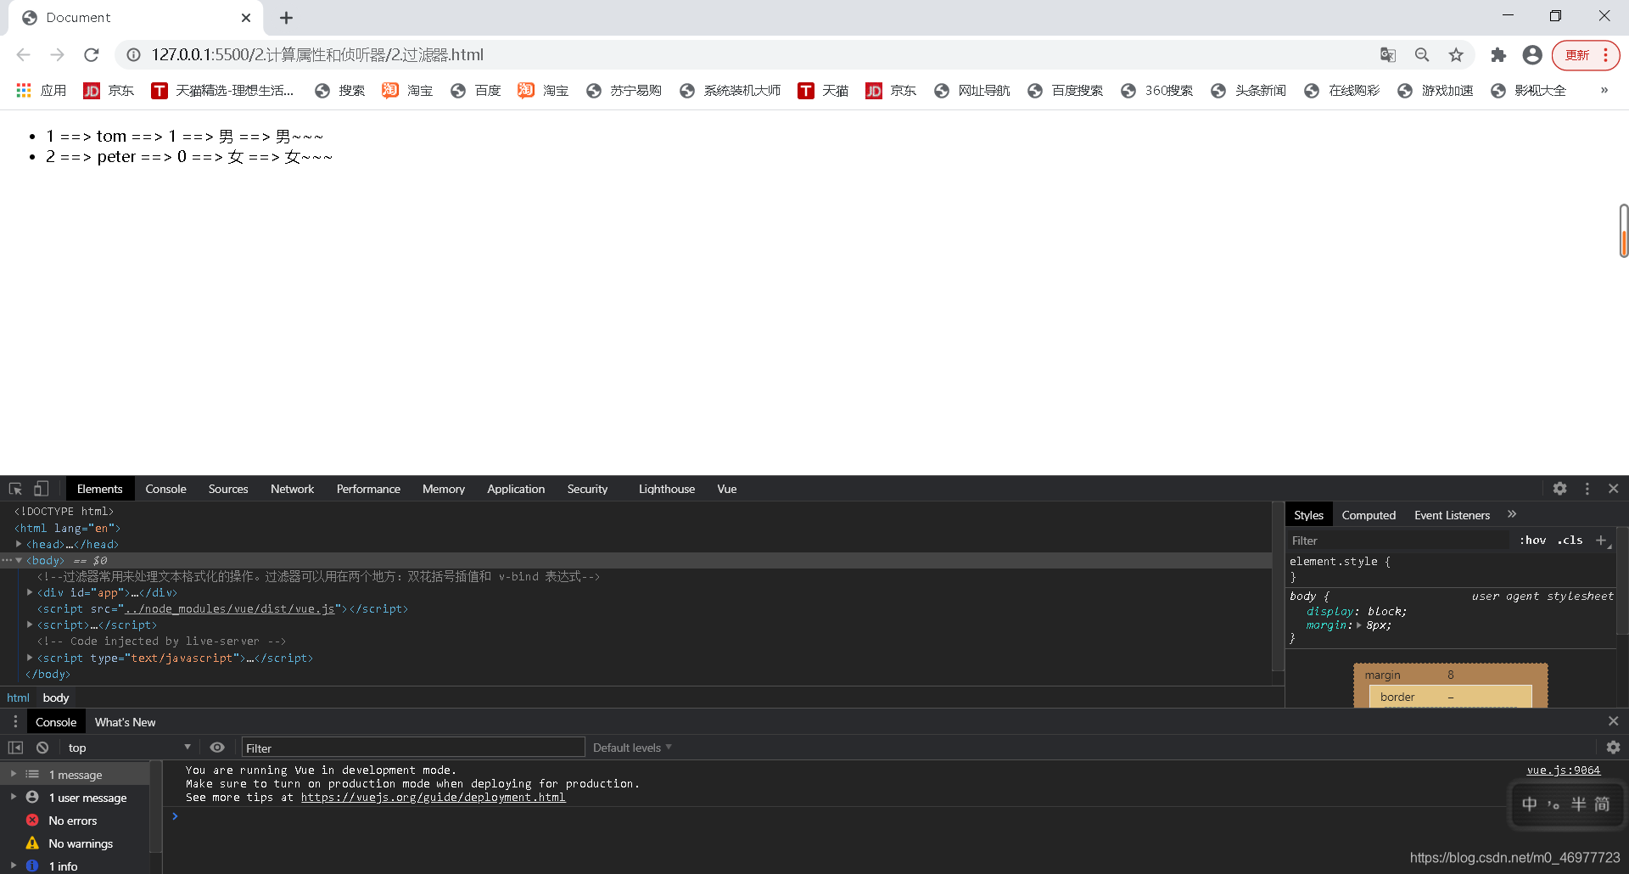Image resolution: width=1629 pixels, height=874 pixels.
Task: Close the DevTools panel
Action: (1614, 489)
